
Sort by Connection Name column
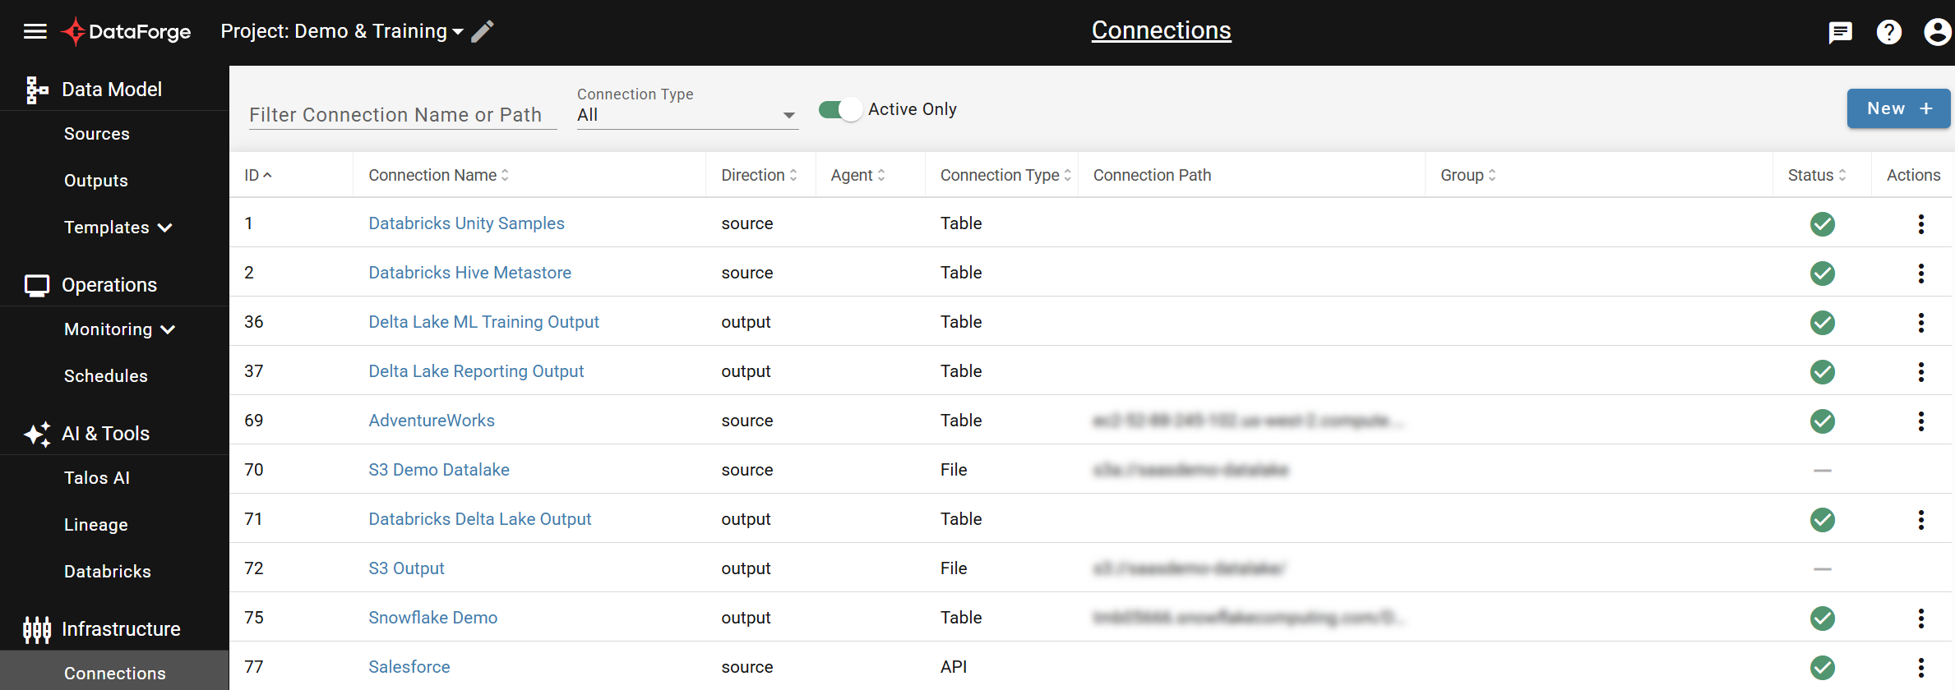tap(439, 175)
